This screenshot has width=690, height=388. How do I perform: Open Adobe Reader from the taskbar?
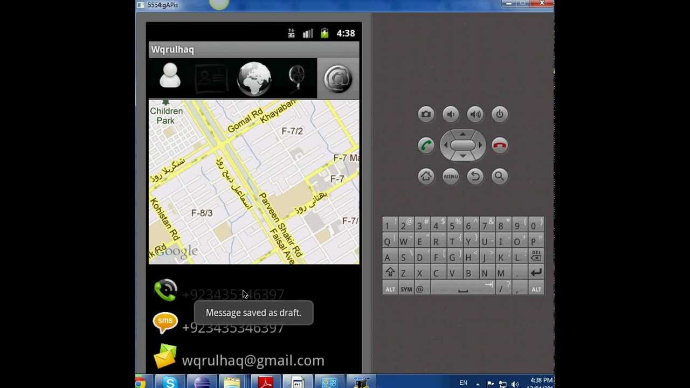pos(265,383)
